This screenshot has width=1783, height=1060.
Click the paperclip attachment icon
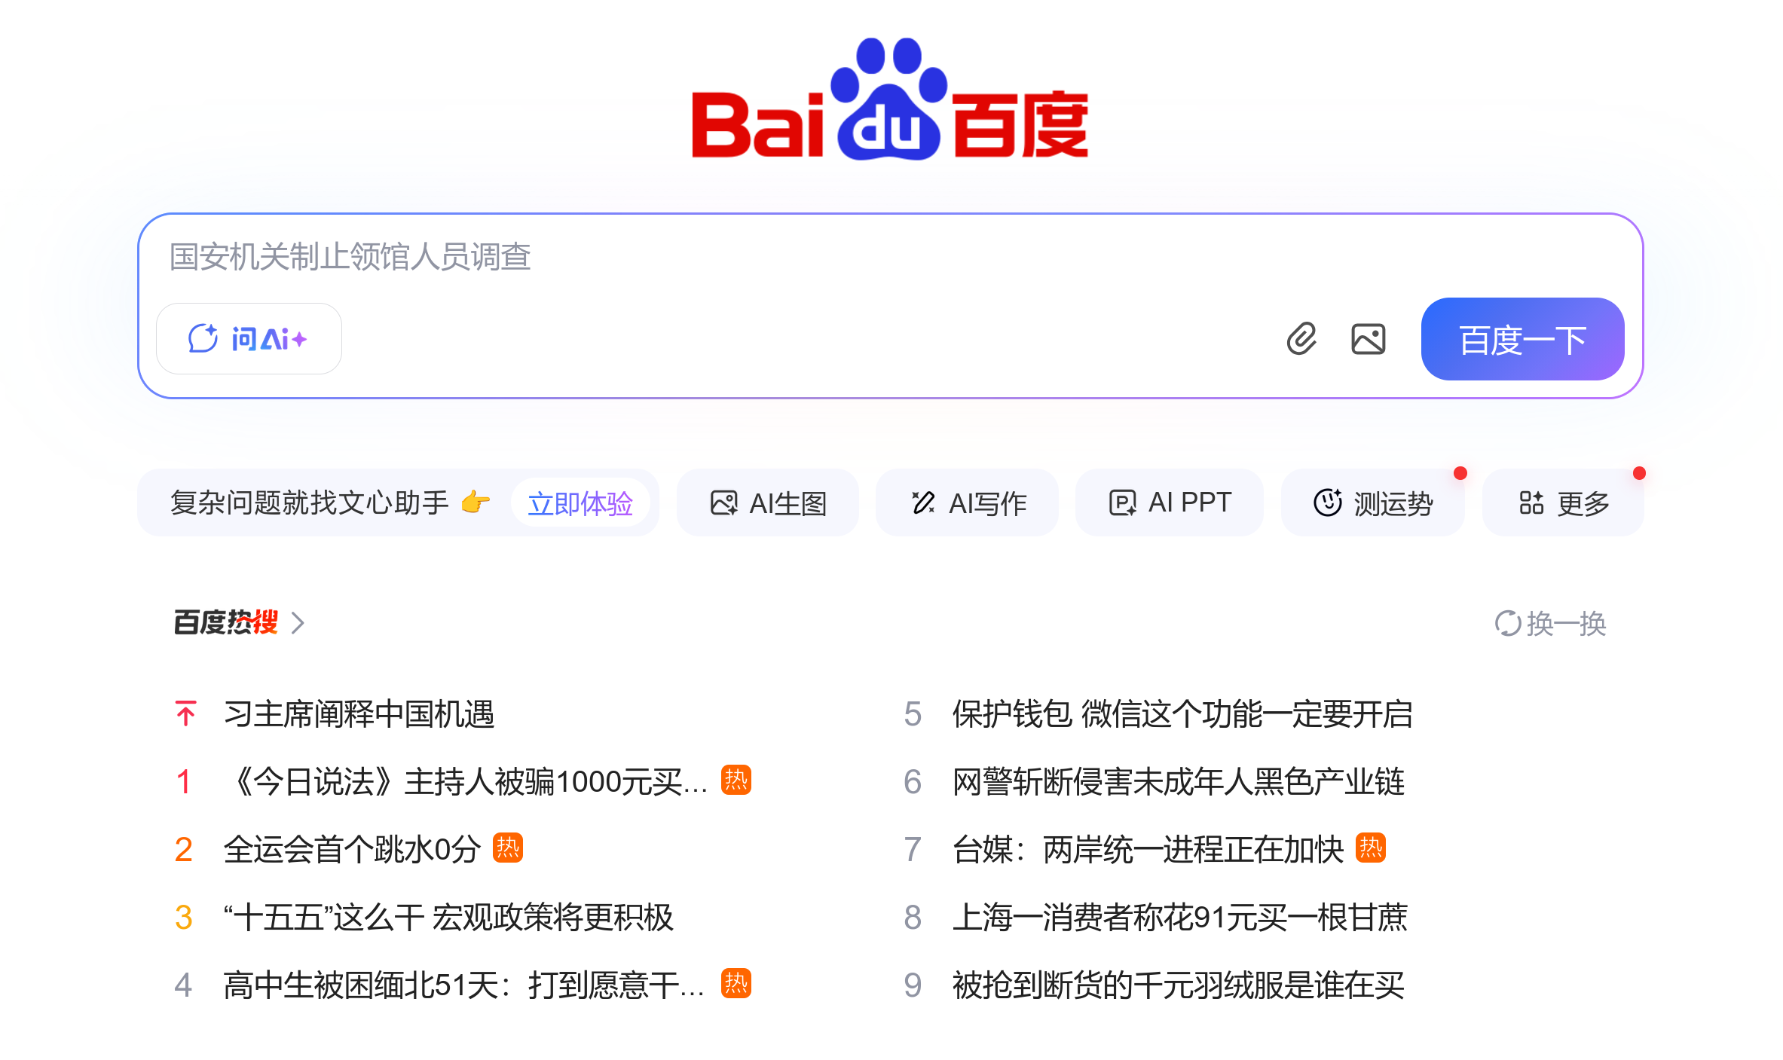pyautogui.click(x=1301, y=339)
